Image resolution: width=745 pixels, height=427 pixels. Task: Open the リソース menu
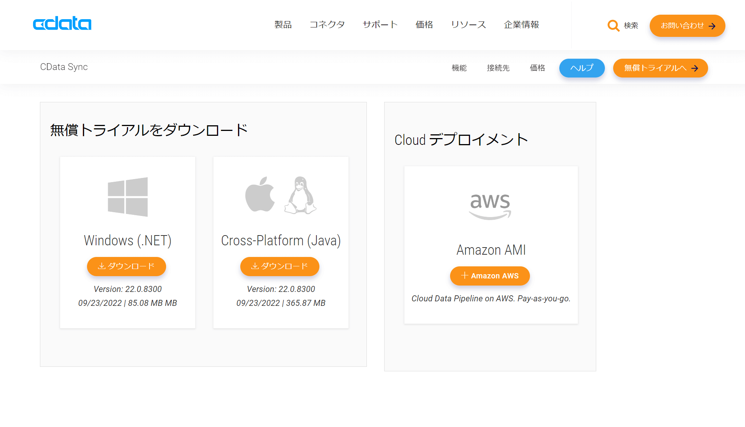(468, 25)
